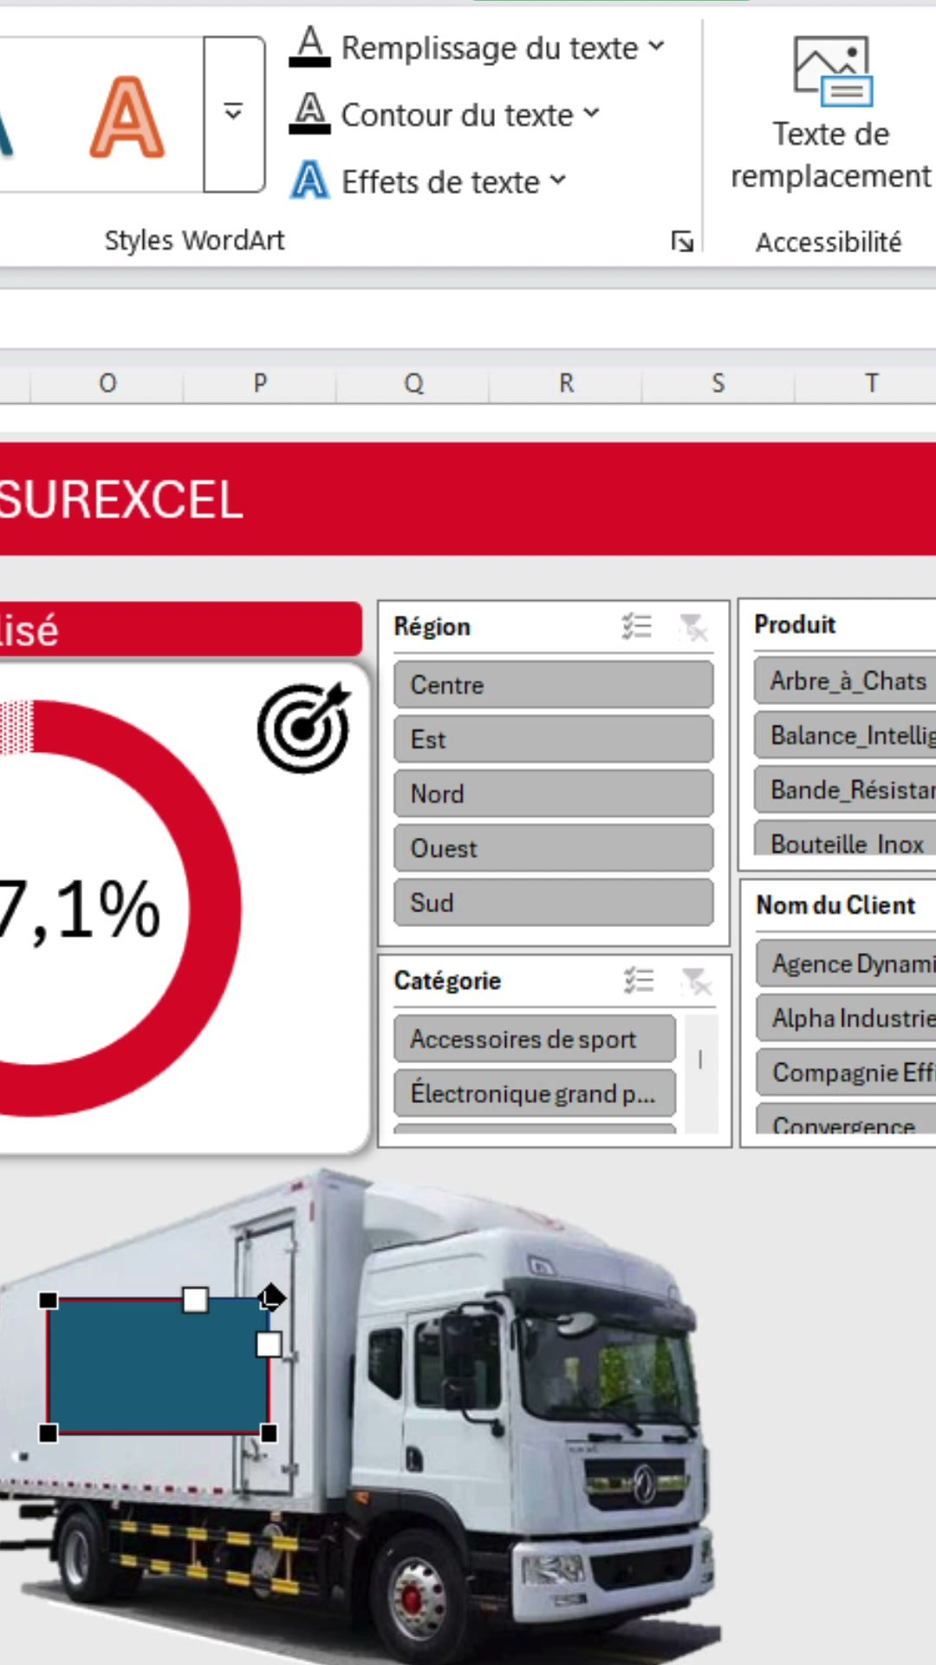Image resolution: width=936 pixels, height=1665 pixels.
Task: Select Accessoires de sport category
Action: tap(535, 1039)
